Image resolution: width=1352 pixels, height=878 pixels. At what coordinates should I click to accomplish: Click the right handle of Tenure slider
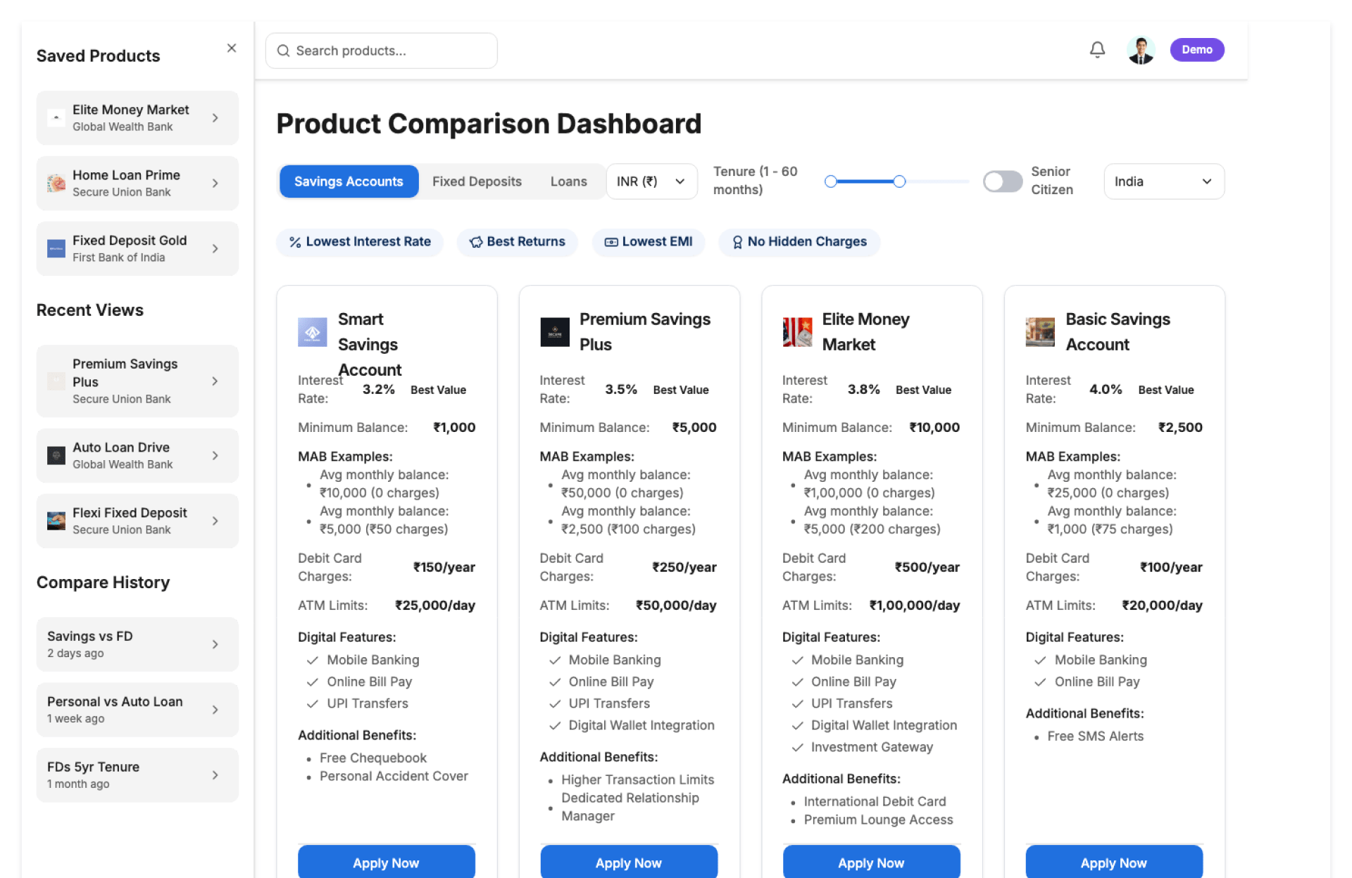point(899,182)
